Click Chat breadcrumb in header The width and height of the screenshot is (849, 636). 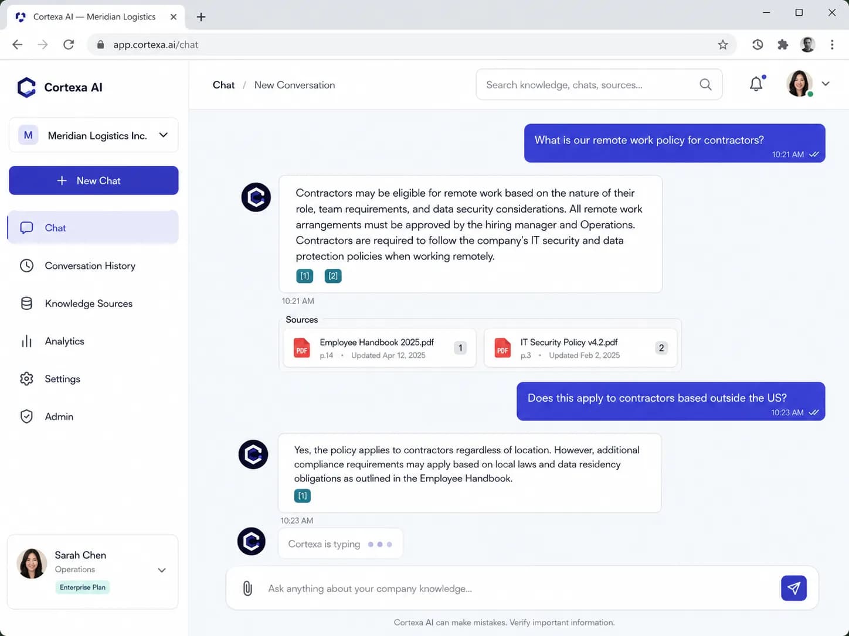pyautogui.click(x=223, y=85)
